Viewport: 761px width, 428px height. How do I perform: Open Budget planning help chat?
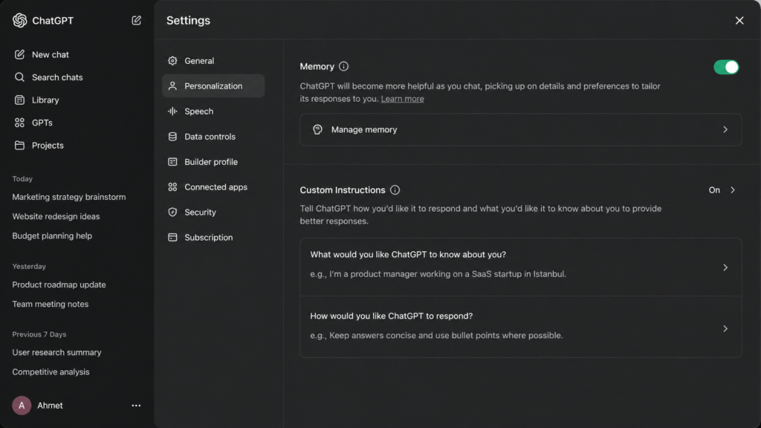click(52, 236)
